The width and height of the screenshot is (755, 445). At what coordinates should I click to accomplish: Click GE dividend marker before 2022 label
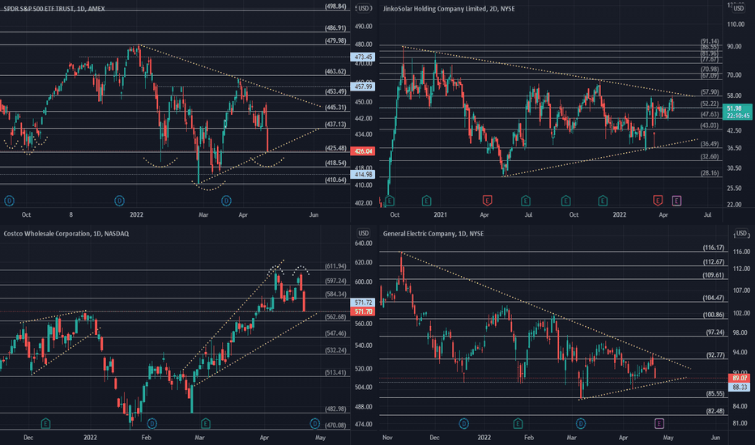point(463,423)
